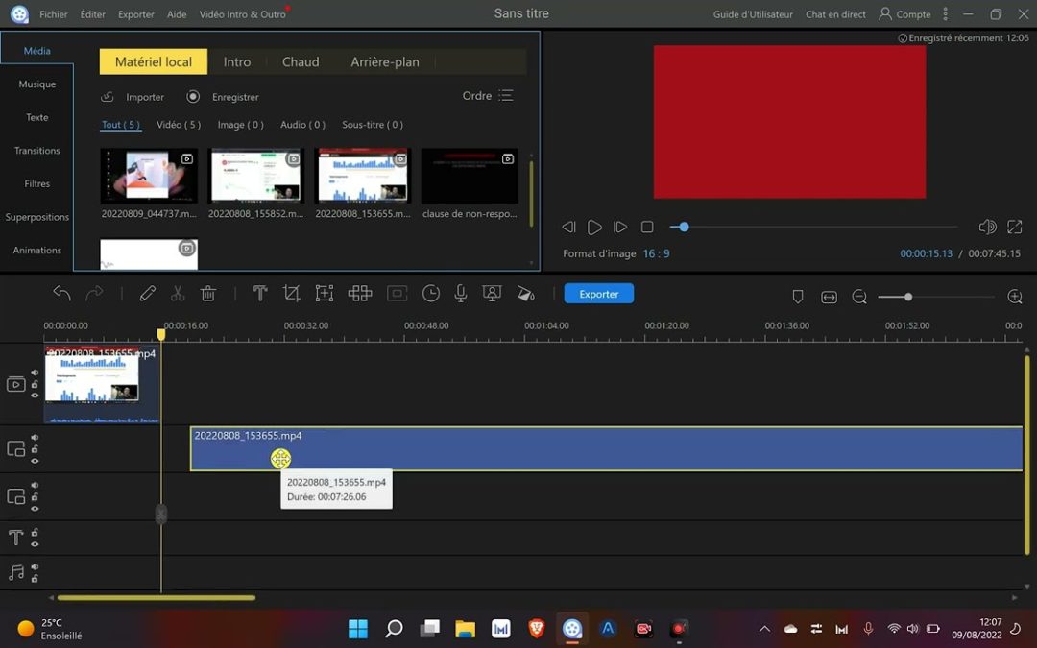Select the crop tool
The height and width of the screenshot is (648, 1037).
click(291, 293)
